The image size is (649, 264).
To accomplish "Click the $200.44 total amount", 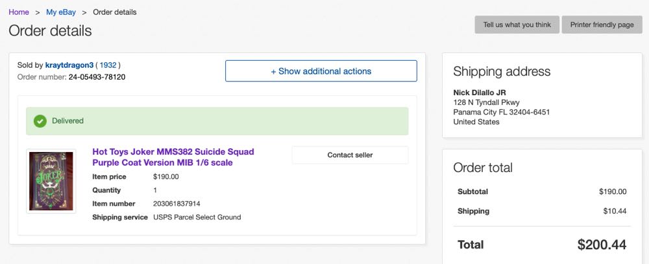I will (602, 245).
